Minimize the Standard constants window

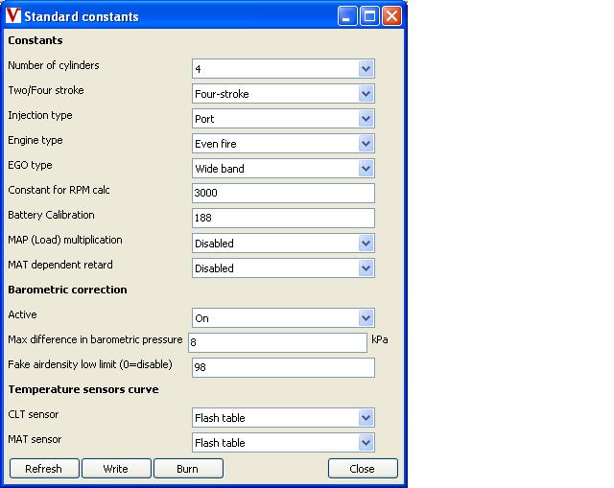(347, 16)
